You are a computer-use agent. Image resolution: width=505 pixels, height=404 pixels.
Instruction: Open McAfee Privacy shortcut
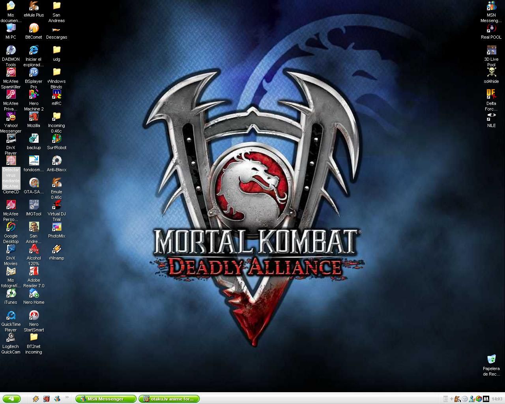coord(11,94)
